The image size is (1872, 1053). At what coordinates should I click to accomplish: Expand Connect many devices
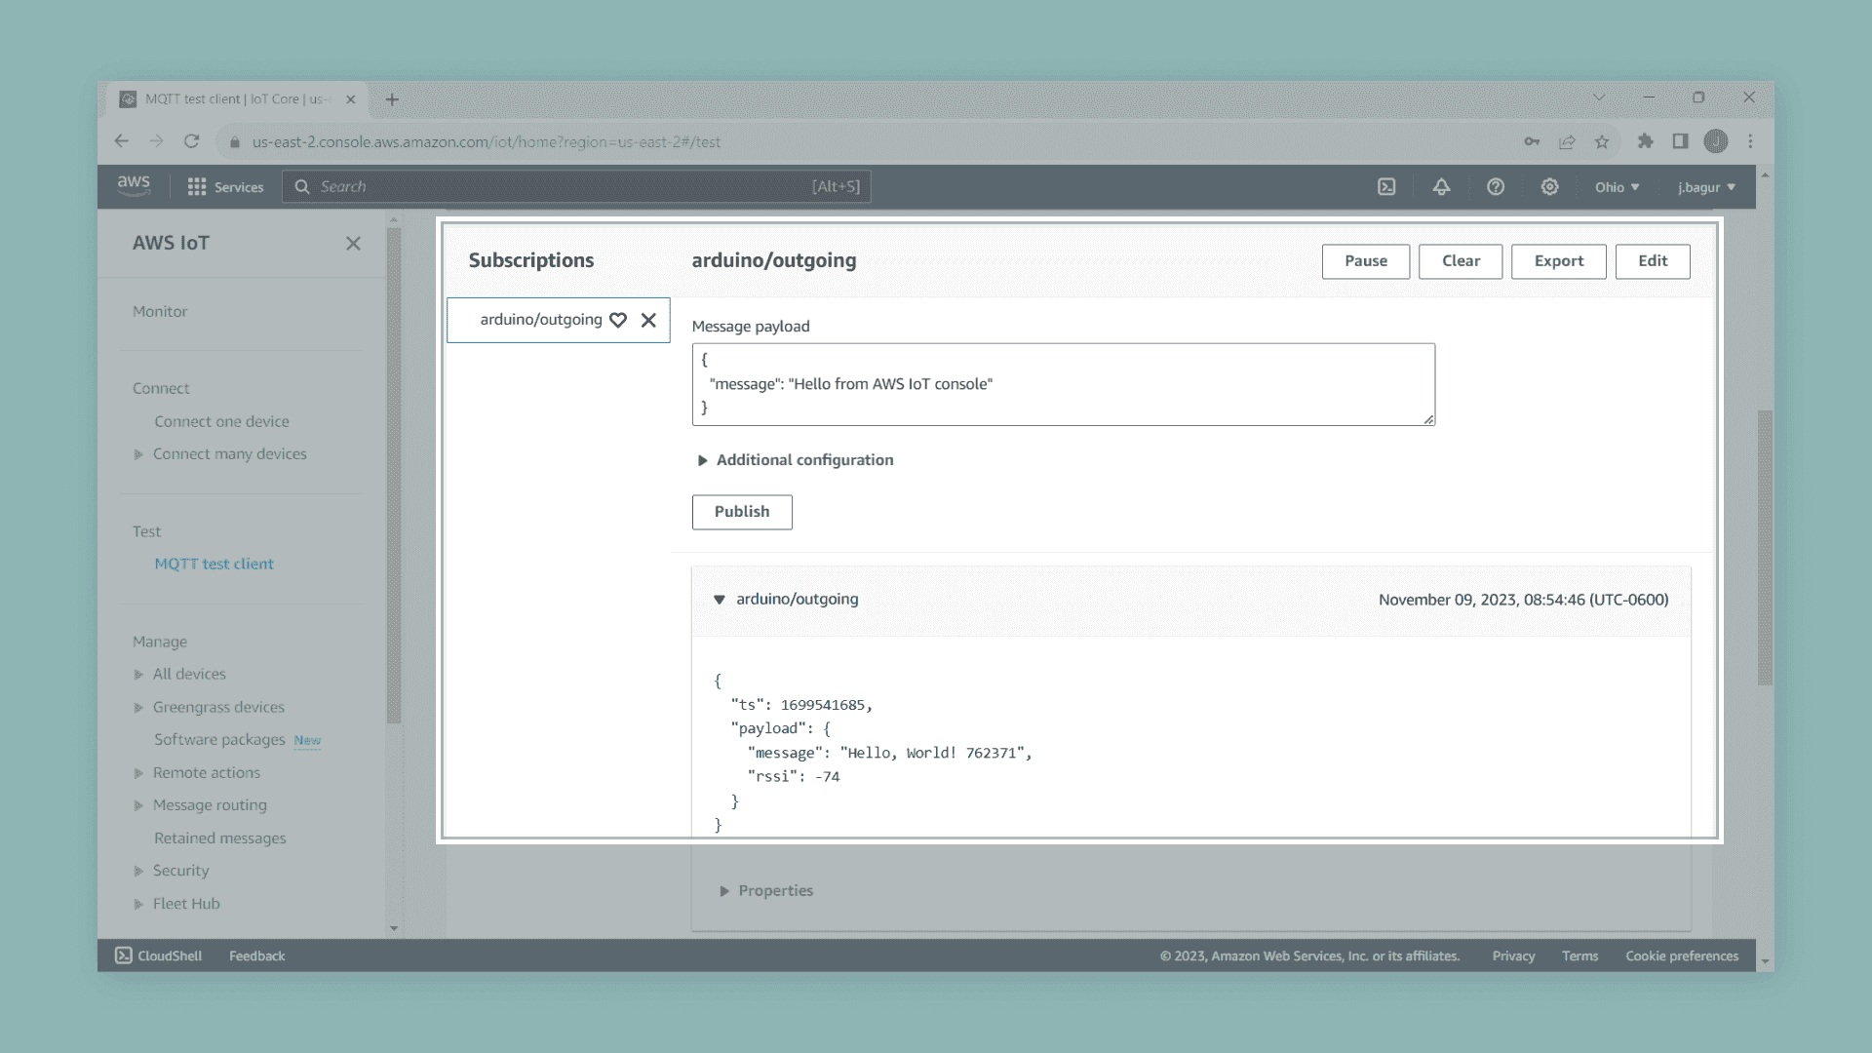[138, 454]
